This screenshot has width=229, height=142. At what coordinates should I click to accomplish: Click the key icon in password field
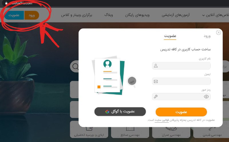tap(156, 96)
